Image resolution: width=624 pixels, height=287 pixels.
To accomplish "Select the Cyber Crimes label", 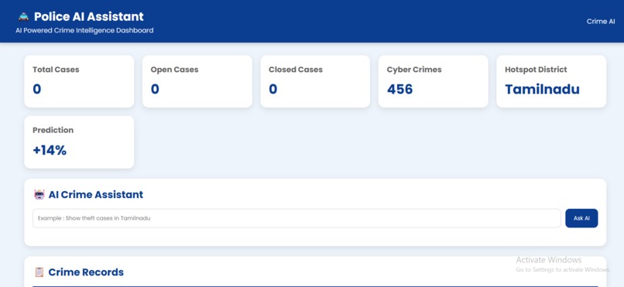I will coord(414,70).
